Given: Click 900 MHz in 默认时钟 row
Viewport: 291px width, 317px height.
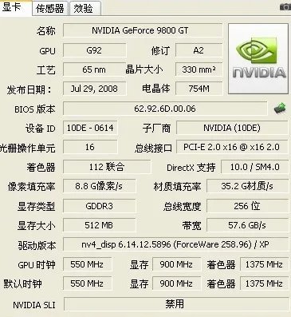Looking at the screenshot, I should (x=176, y=283).
